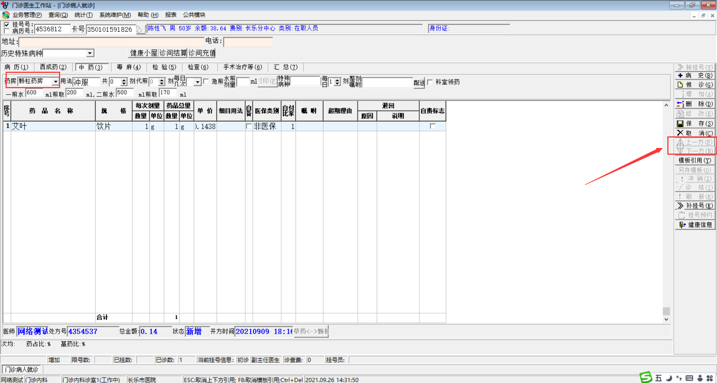Click the 诊结(T) button

pyautogui.click(x=695, y=188)
